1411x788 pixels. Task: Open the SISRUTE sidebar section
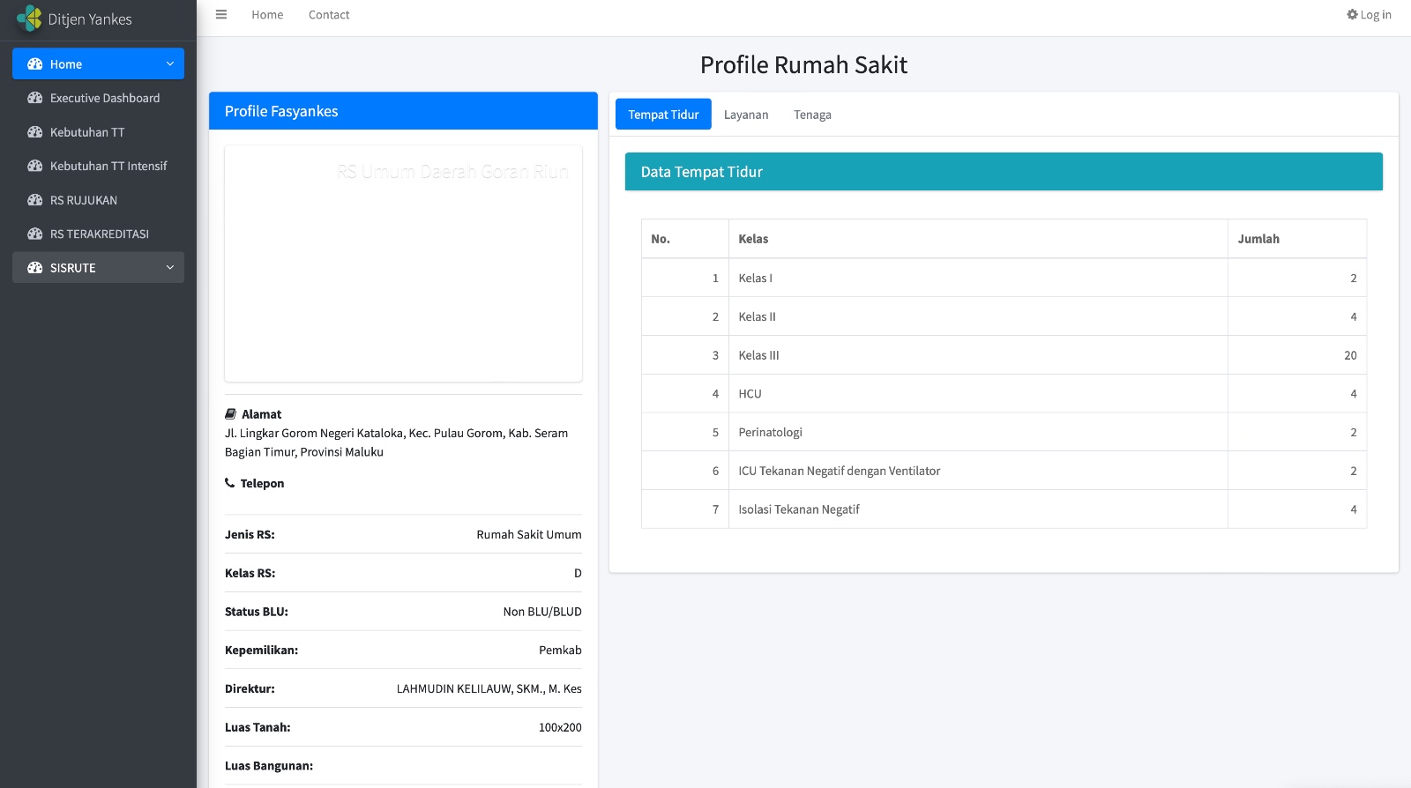tap(73, 268)
